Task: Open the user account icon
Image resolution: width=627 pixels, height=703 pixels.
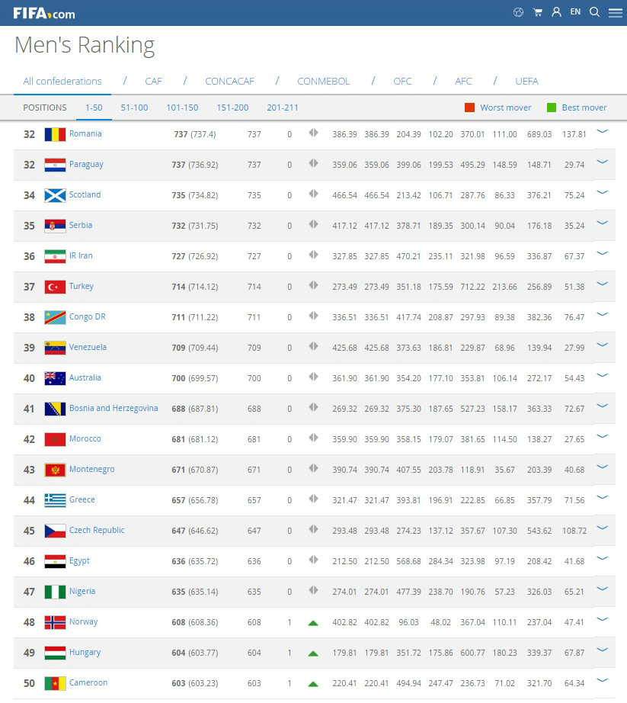Action: pyautogui.click(x=556, y=12)
